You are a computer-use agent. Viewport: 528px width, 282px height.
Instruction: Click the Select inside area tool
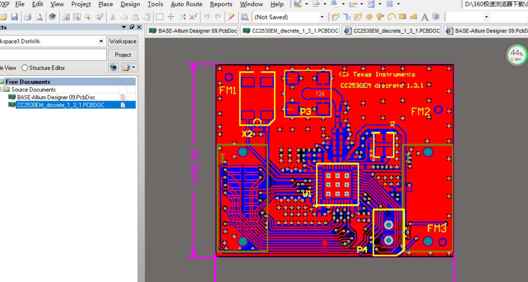[x=160, y=17]
